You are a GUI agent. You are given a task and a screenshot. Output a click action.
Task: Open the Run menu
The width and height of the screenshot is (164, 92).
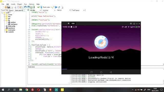coord(26,4)
